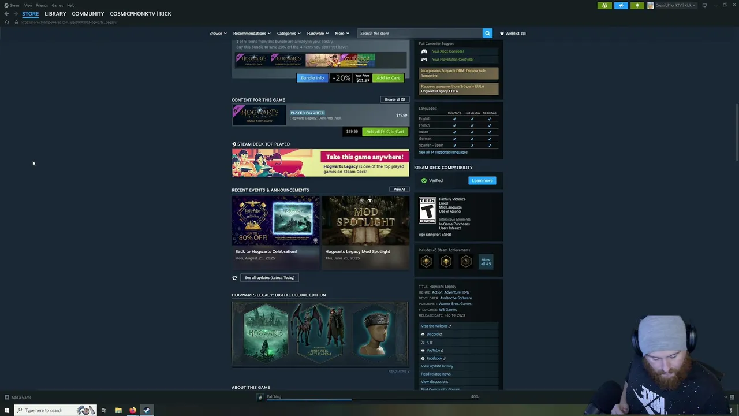
Task: Click Browse all (1) DLC button
Action: click(395, 99)
